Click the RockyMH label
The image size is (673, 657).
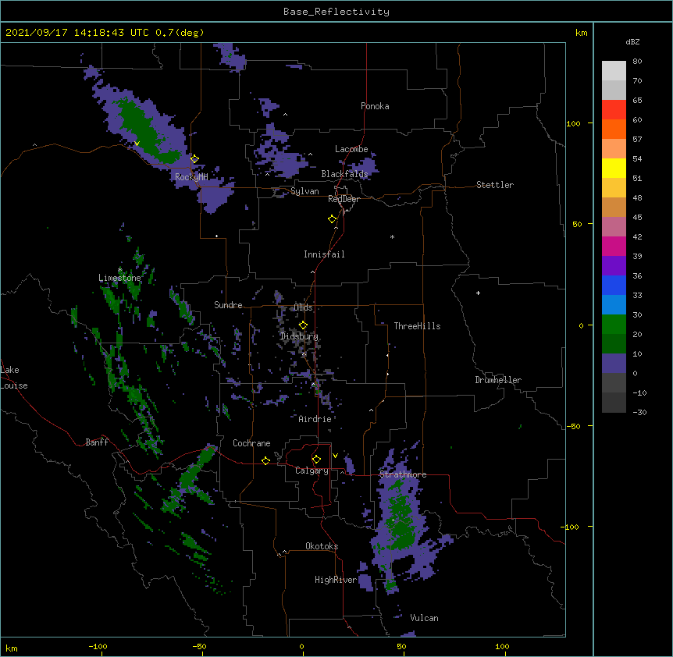[x=191, y=176]
